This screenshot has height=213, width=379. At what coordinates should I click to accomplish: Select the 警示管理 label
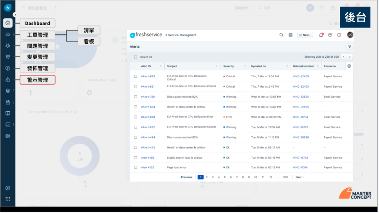[37, 80]
